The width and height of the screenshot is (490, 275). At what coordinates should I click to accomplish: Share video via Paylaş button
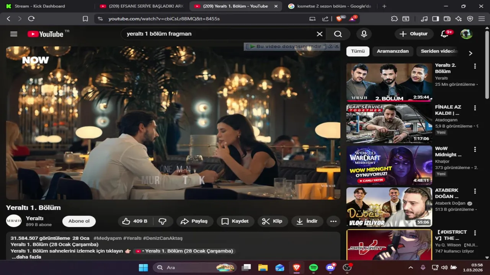coord(194,221)
